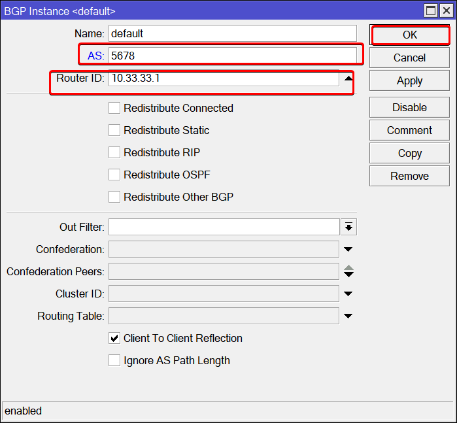
Task: Close the BGP Instance window
Action: (445, 10)
